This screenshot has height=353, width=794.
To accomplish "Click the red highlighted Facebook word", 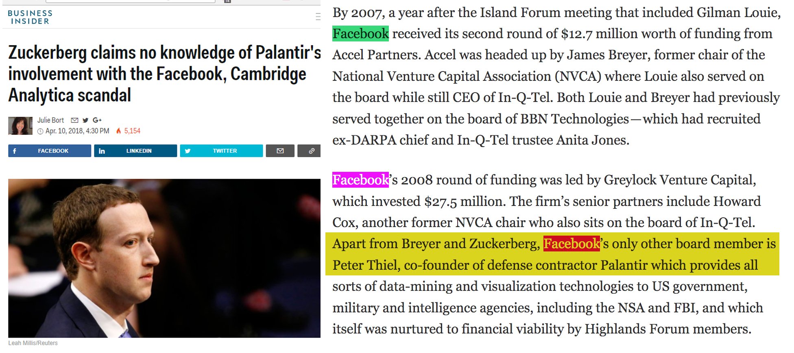I will pos(572,244).
